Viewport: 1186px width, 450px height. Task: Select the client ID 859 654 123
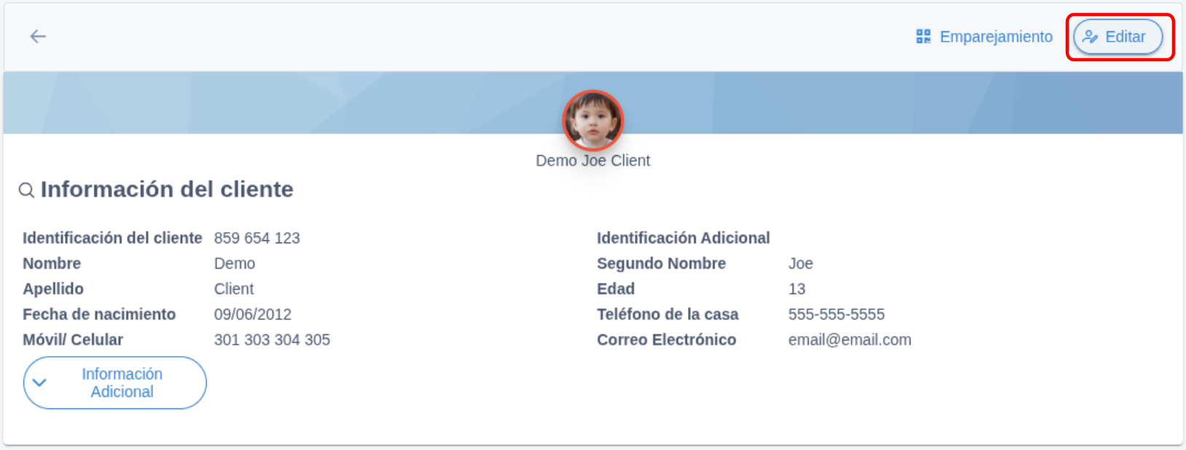(257, 238)
